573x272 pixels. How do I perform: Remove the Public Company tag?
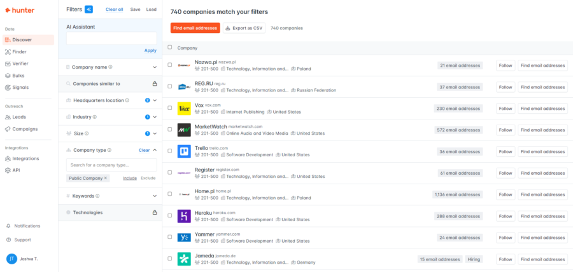[106, 179]
